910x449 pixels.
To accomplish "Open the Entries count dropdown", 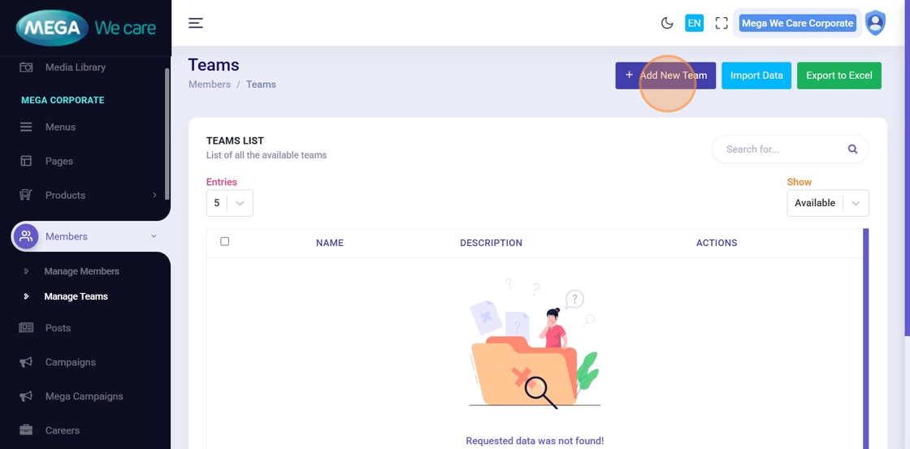I will [230, 203].
